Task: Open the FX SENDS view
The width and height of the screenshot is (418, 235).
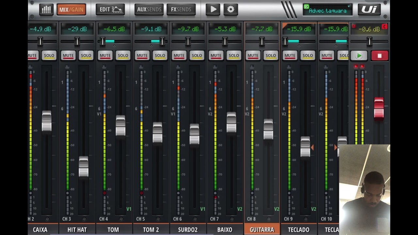Action: coord(181,9)
